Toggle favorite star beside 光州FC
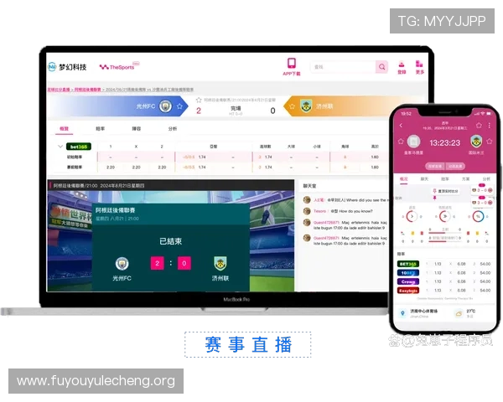The image size is (503, 402). pyautogui.click(x=180, y=106)
